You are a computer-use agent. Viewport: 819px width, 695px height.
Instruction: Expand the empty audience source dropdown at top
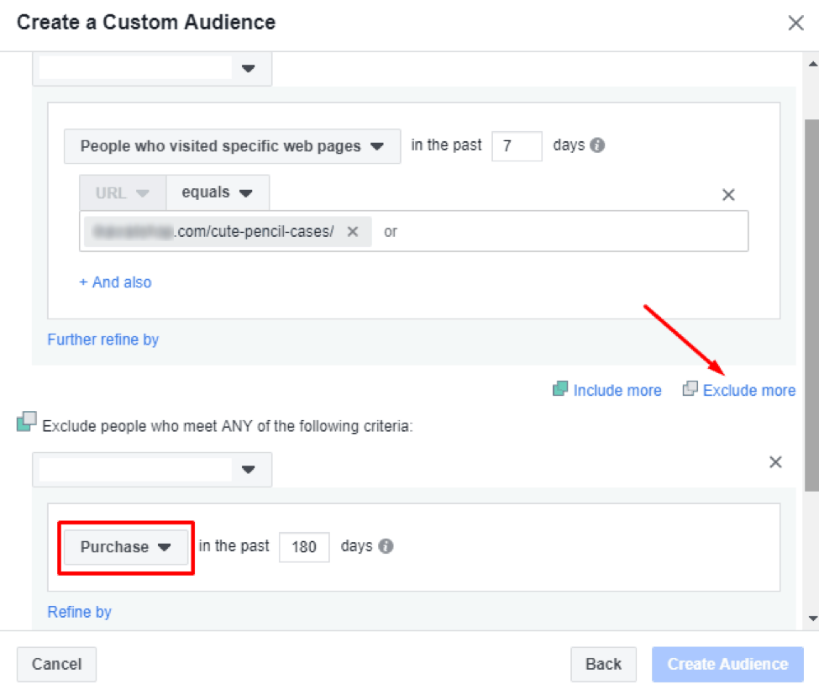click(152, 69)
